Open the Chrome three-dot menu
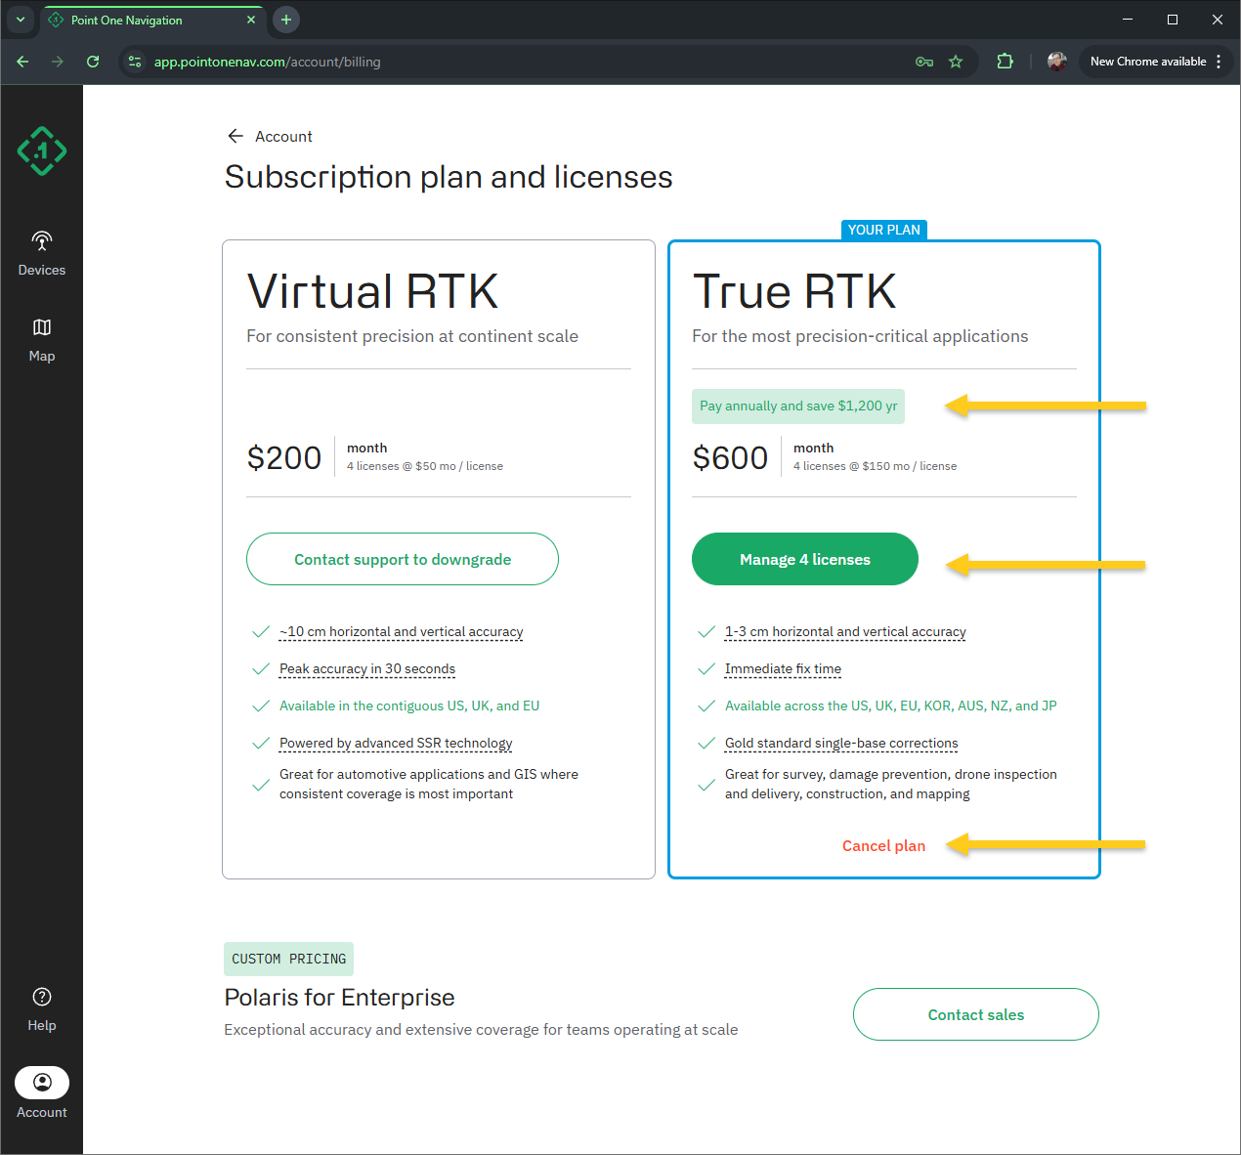 pos(1219,62)
